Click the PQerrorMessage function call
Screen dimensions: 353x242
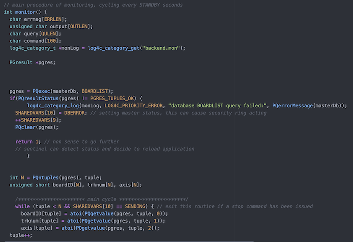tap(292, 106)
